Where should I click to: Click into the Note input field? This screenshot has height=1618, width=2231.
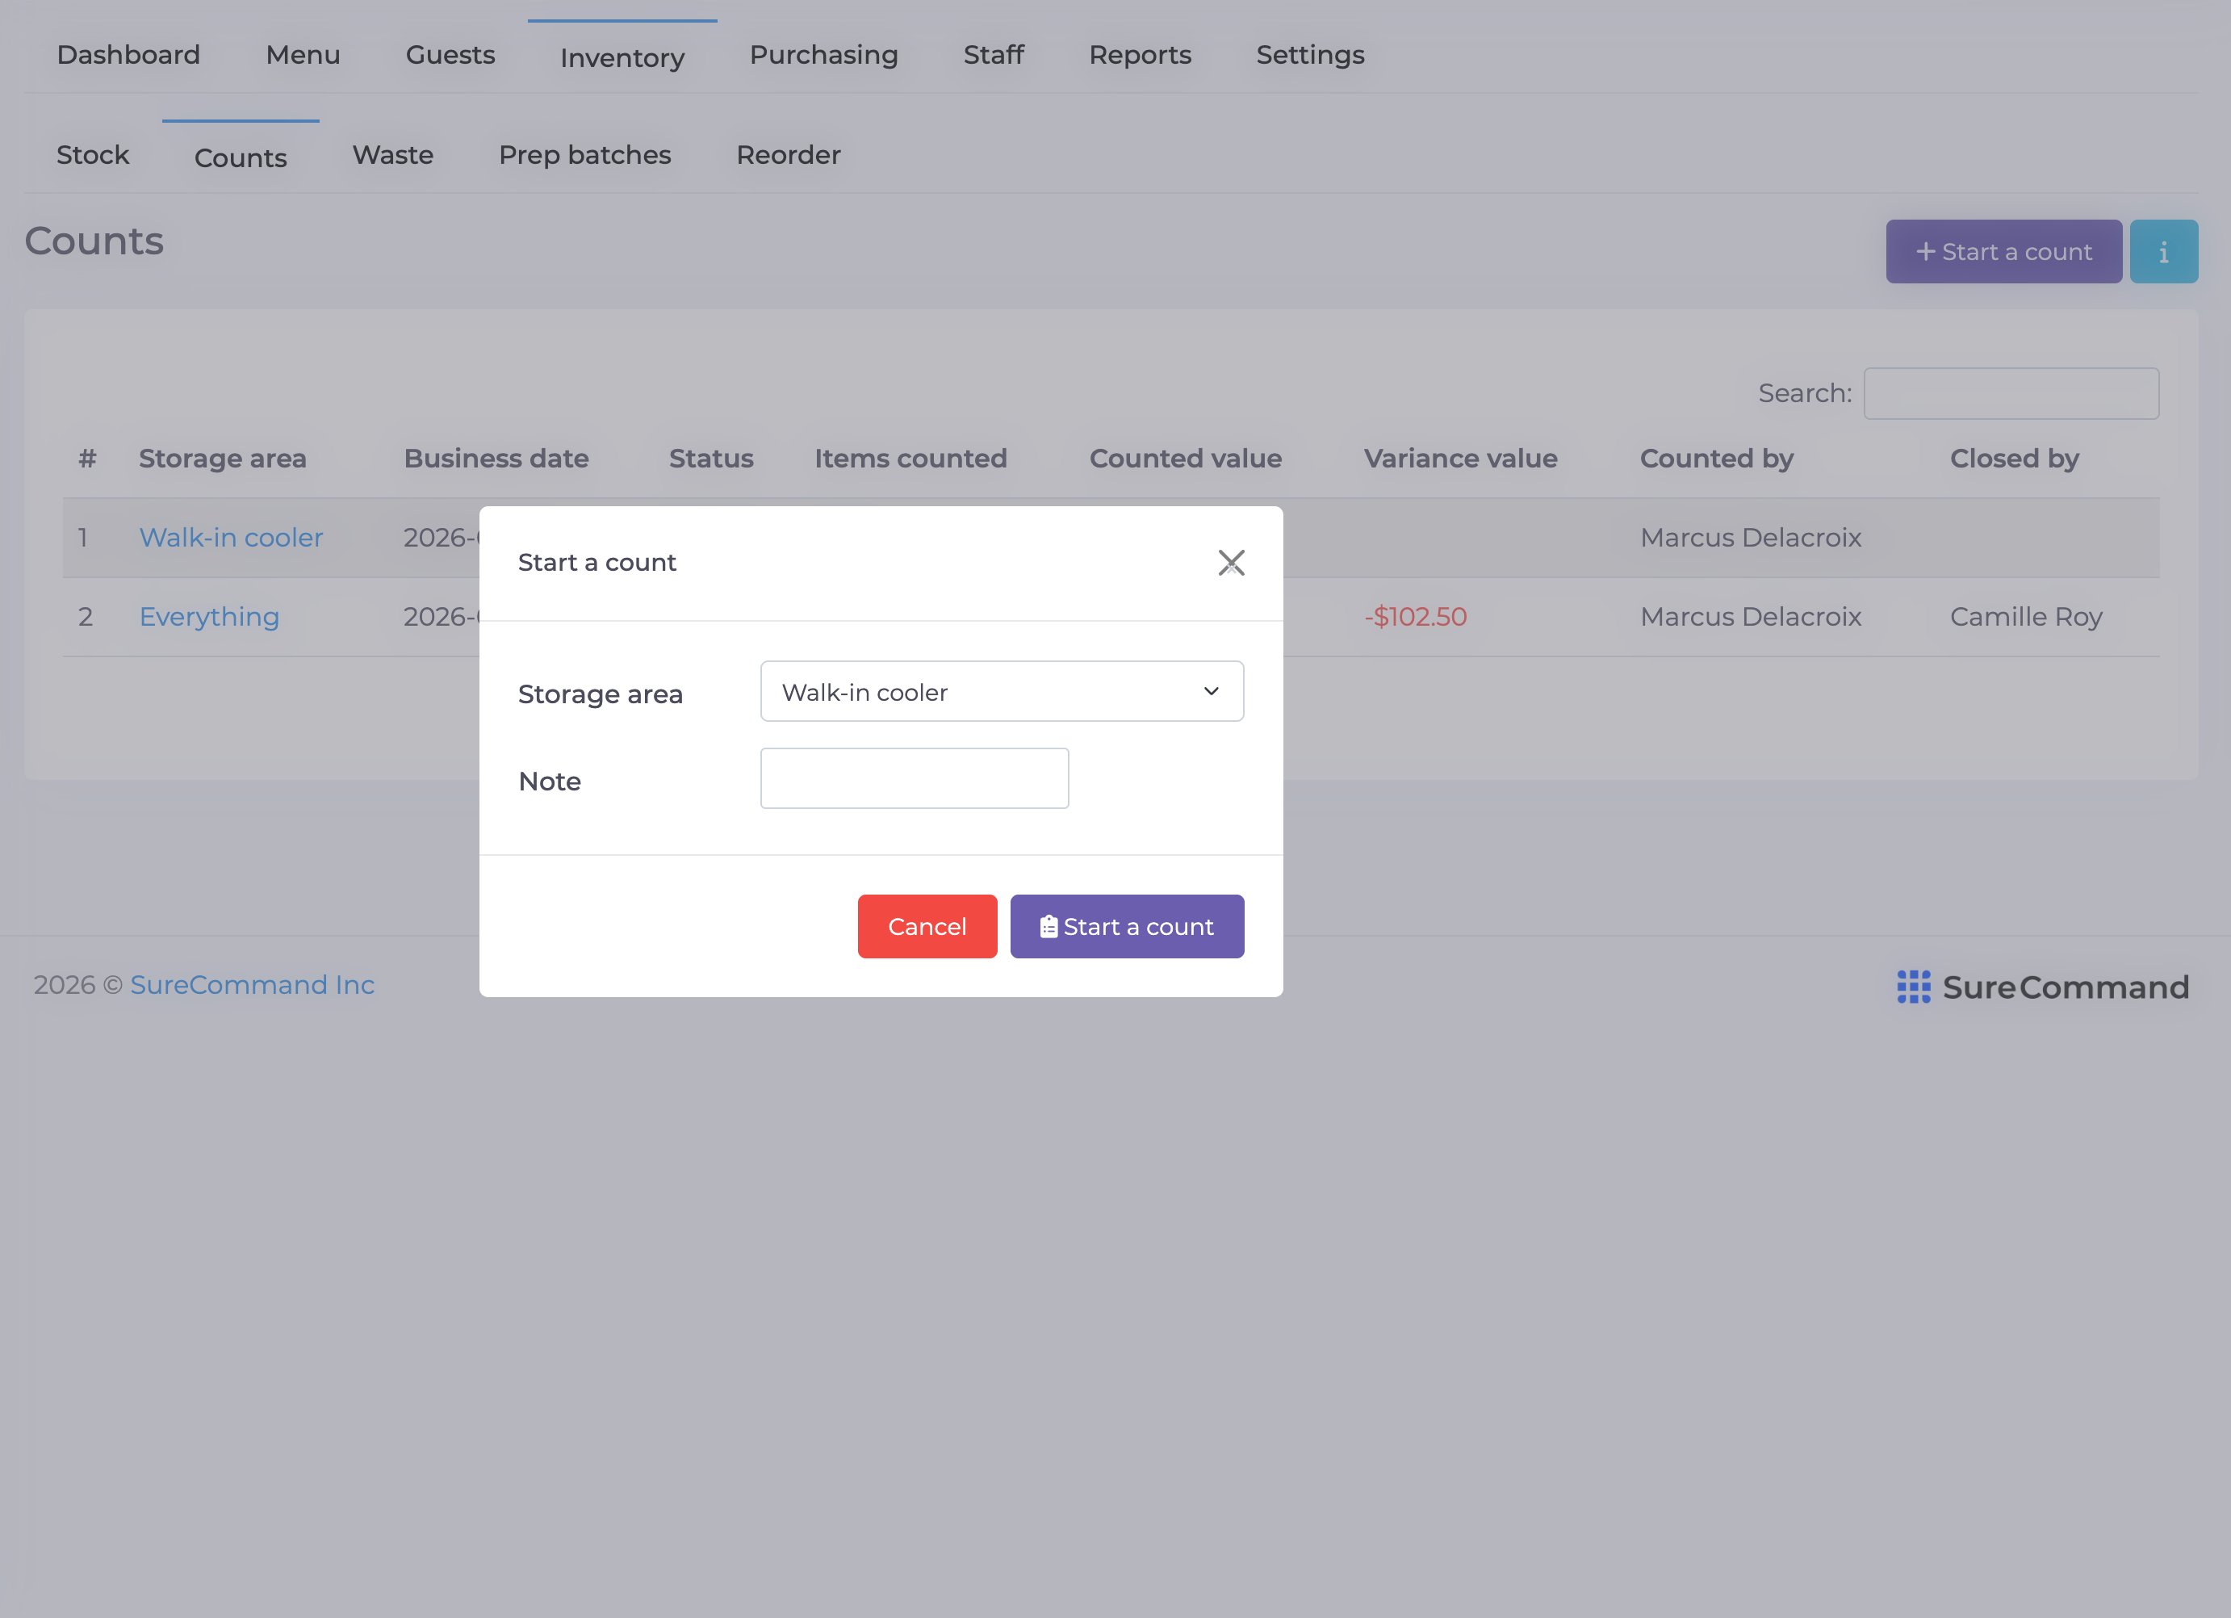coord(914,778)
